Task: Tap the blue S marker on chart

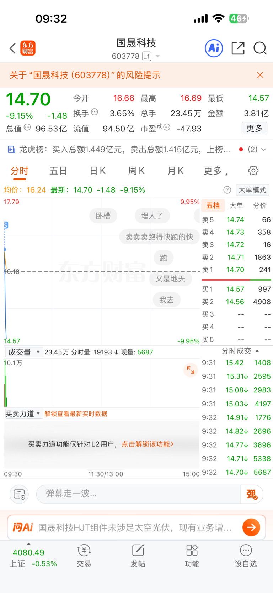Action: (x=5, y=225)
